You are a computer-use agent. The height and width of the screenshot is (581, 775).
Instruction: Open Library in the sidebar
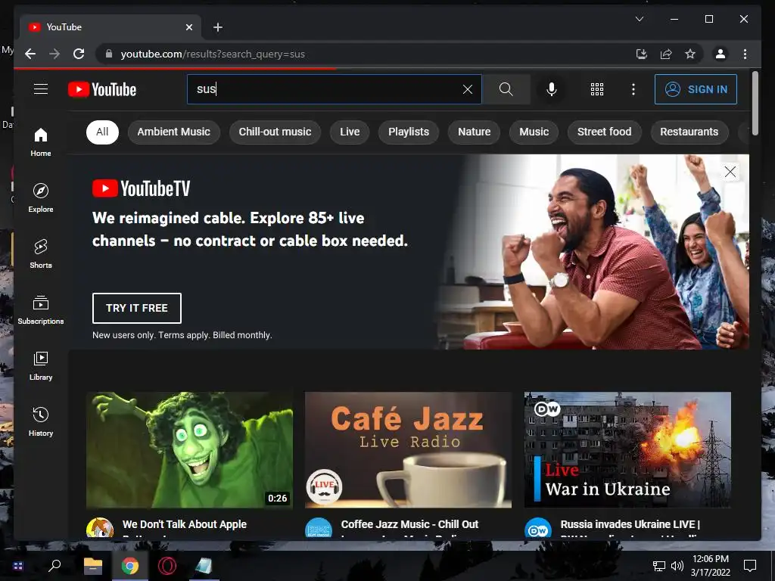point(41,365)
